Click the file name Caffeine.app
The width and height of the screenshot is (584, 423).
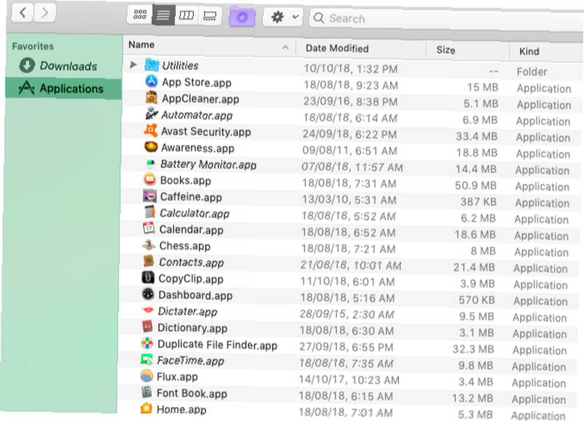[x=191, y=197]
